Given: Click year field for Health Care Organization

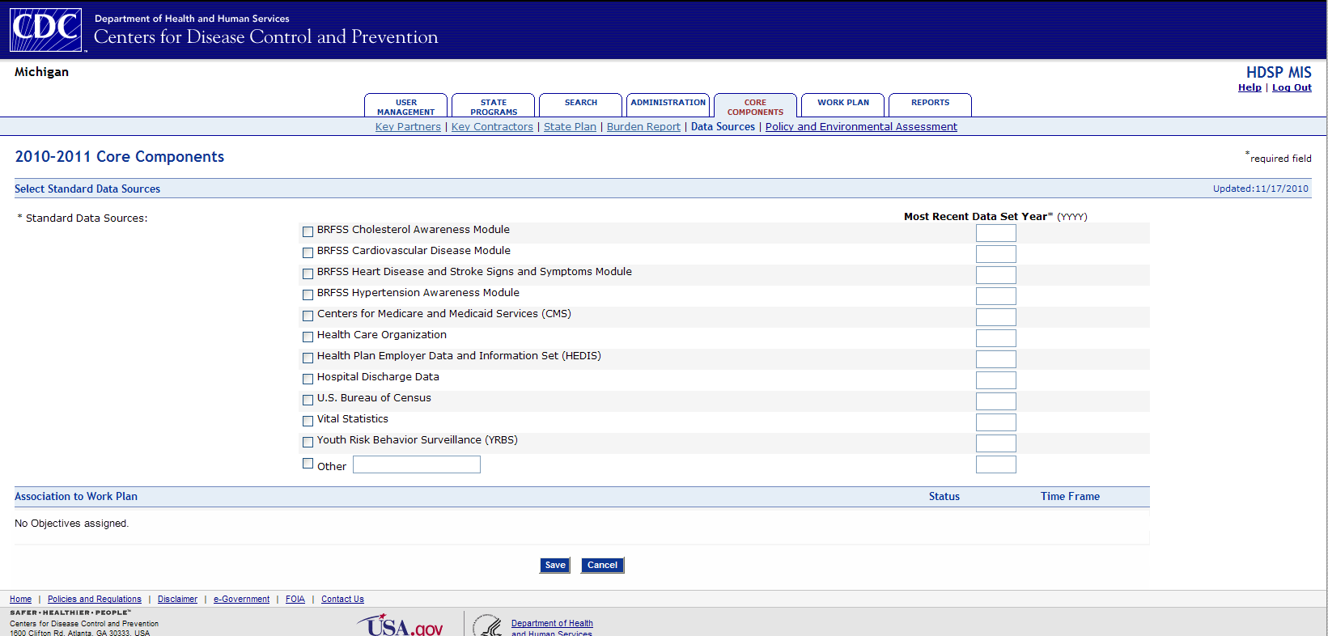Looking at the screenshot, I should [996, 338].
